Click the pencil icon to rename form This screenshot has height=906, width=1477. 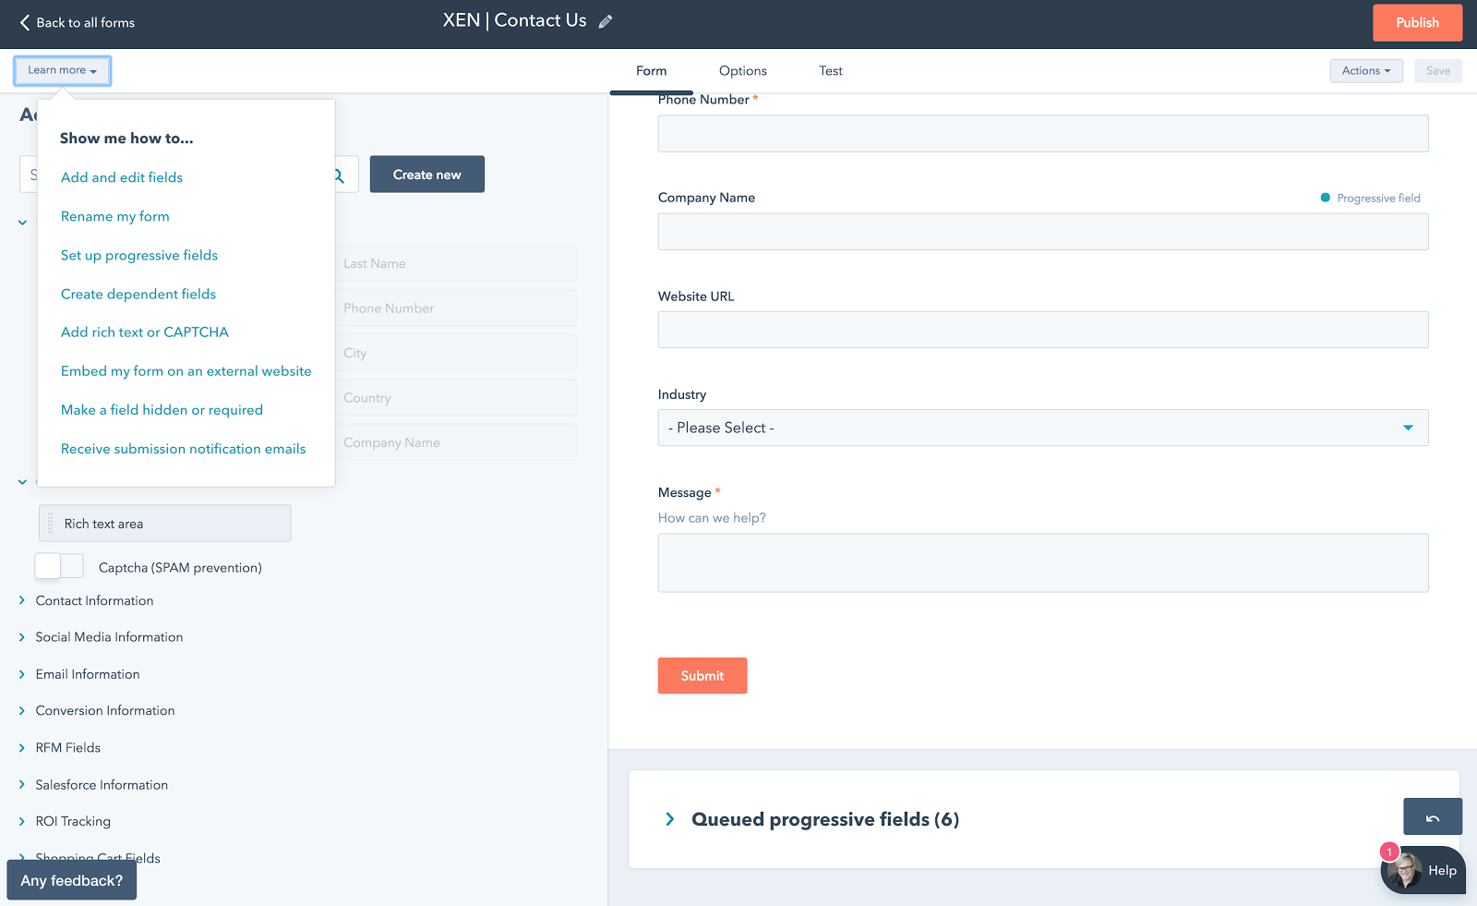coord(606,22)
